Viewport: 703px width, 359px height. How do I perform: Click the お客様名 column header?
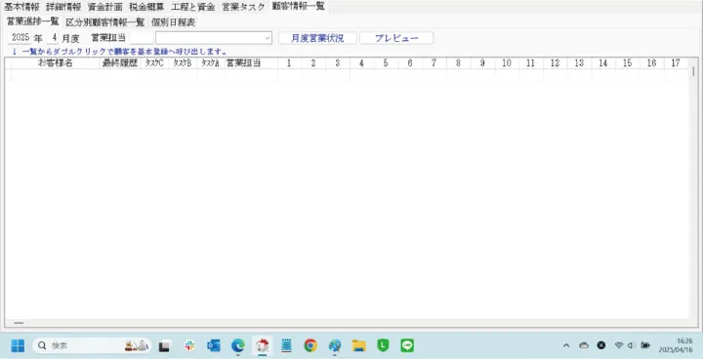(x=55, y=63)
